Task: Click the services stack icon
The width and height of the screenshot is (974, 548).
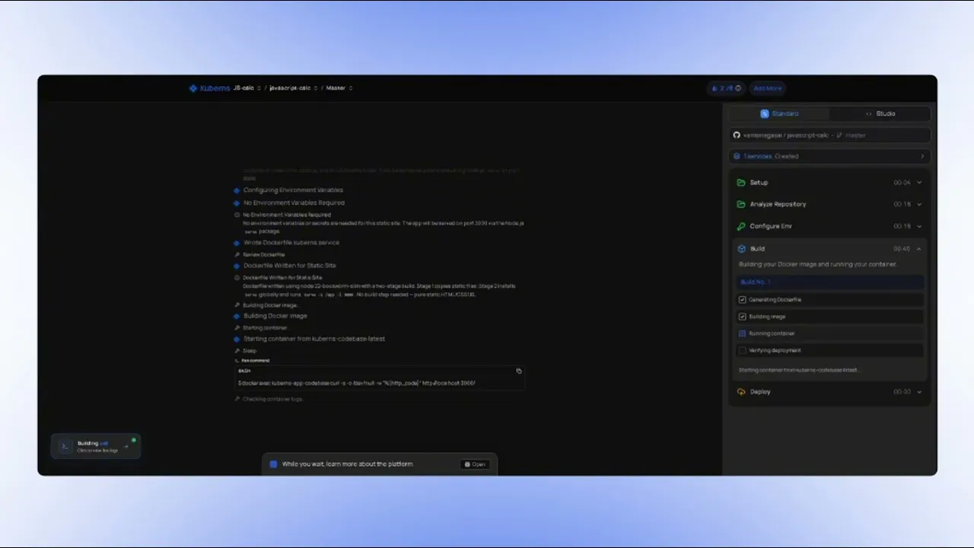Action: coord(737,156)
